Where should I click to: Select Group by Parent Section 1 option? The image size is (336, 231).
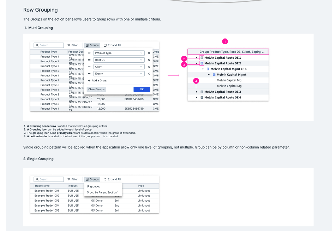point(103,192)
